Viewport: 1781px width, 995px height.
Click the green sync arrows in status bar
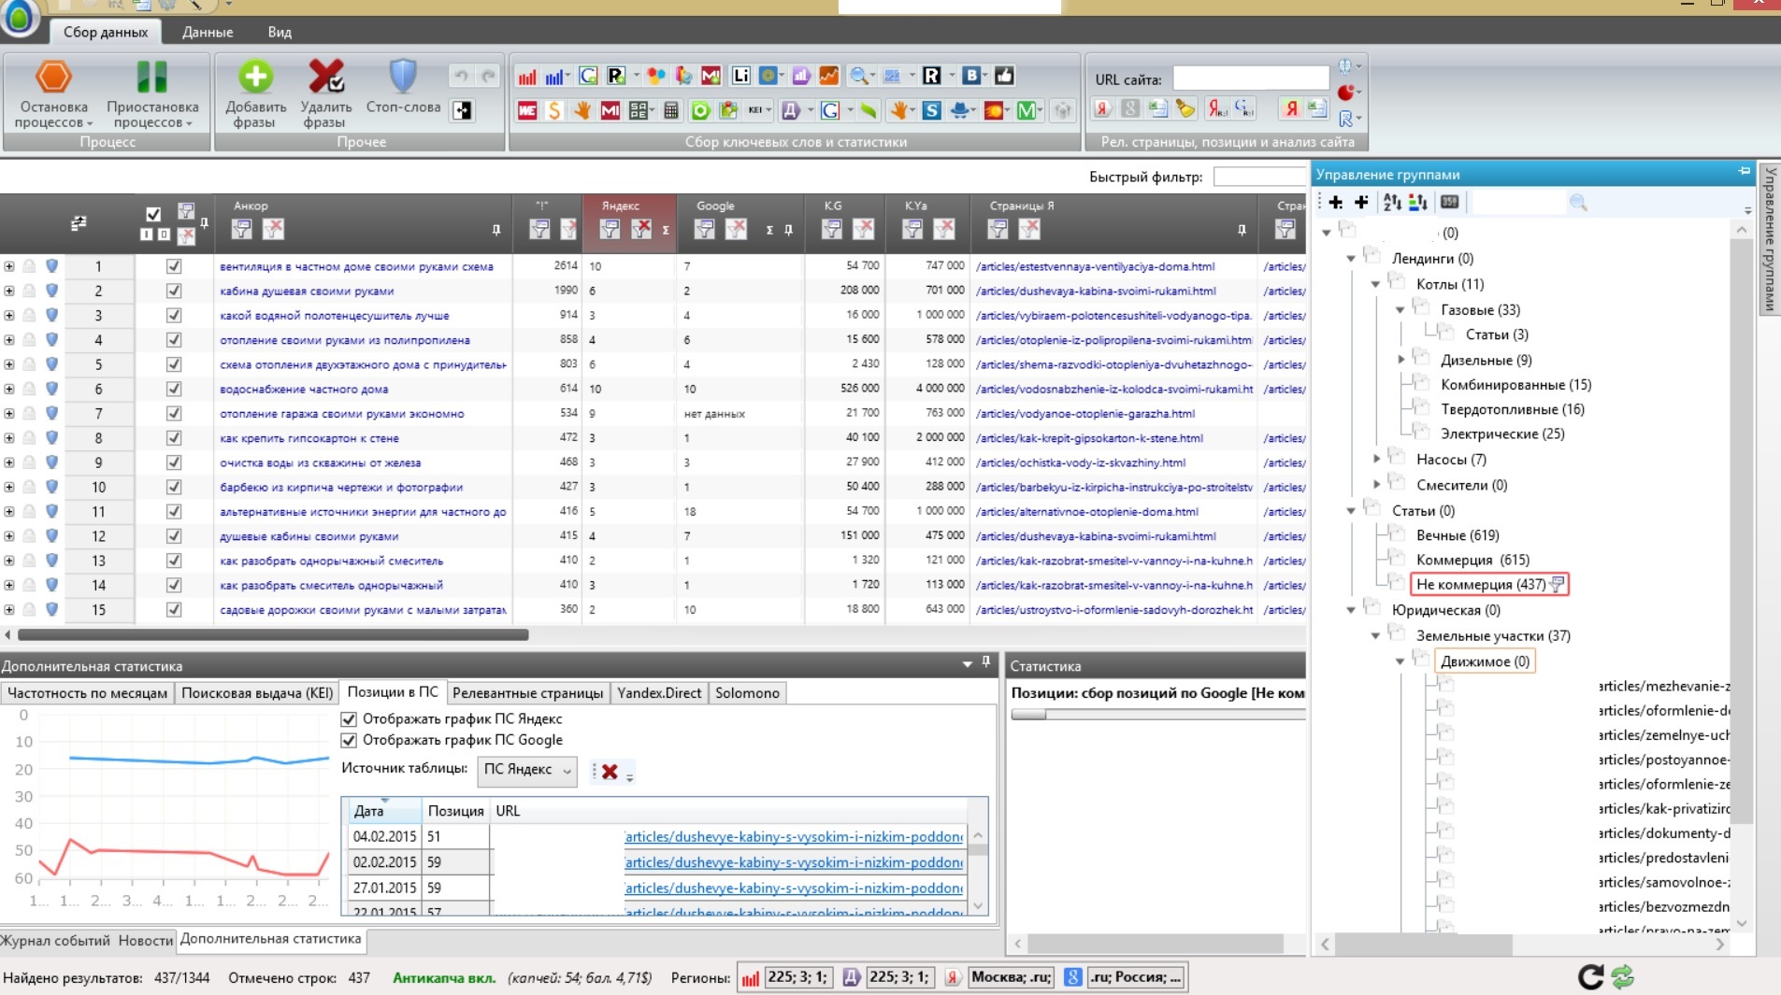(x=1623, y=977)
